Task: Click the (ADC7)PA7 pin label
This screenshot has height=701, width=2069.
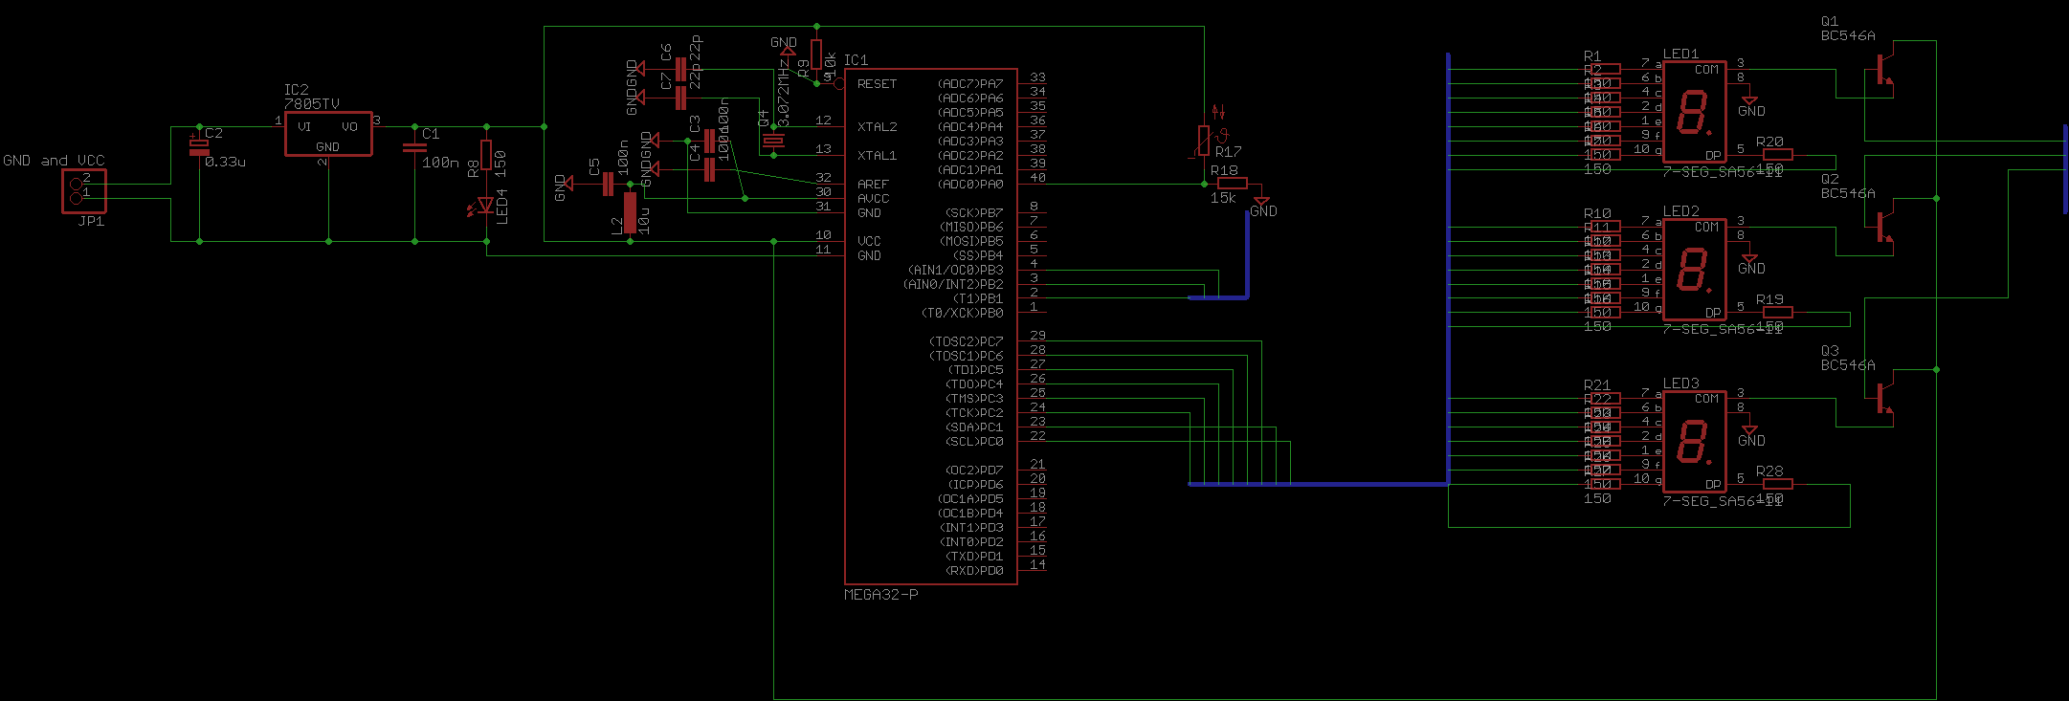Action: click(x=970, y=84)
